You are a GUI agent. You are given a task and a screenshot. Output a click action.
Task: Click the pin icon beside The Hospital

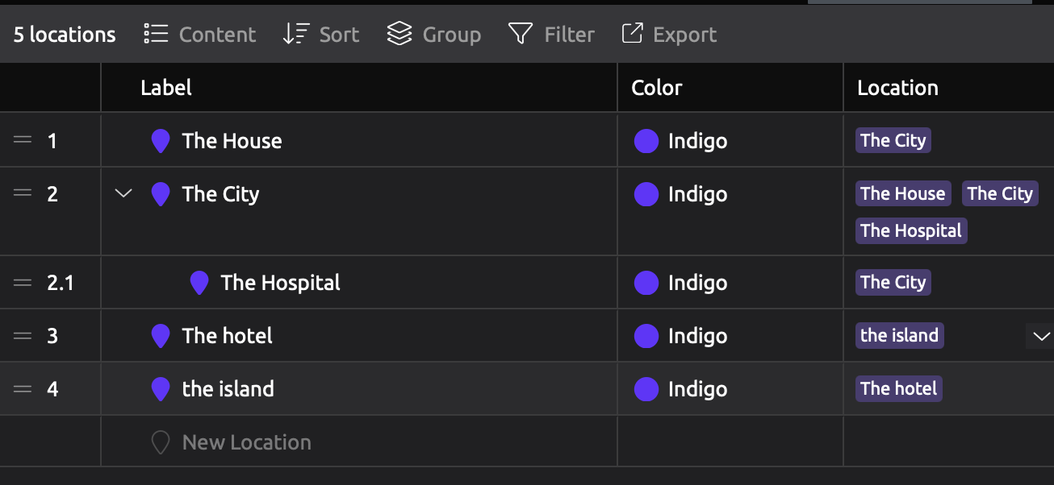click(199, 283)
